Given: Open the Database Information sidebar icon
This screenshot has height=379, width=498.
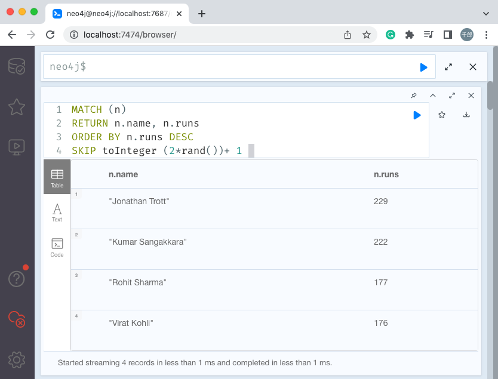Looking at the screenshot, I should [x=17, y=66].
